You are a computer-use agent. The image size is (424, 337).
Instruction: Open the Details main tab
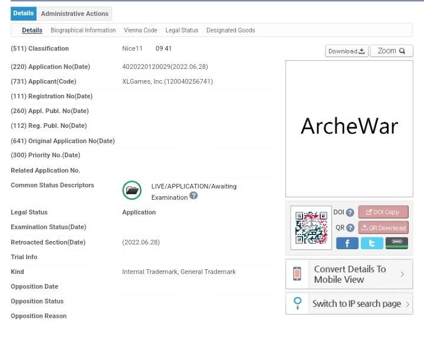pyautogui.click(x=24, y=14)
